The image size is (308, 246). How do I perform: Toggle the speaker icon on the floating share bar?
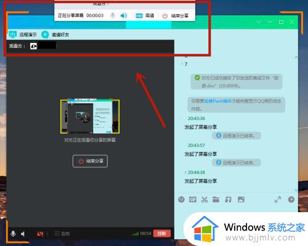[124, 15]
